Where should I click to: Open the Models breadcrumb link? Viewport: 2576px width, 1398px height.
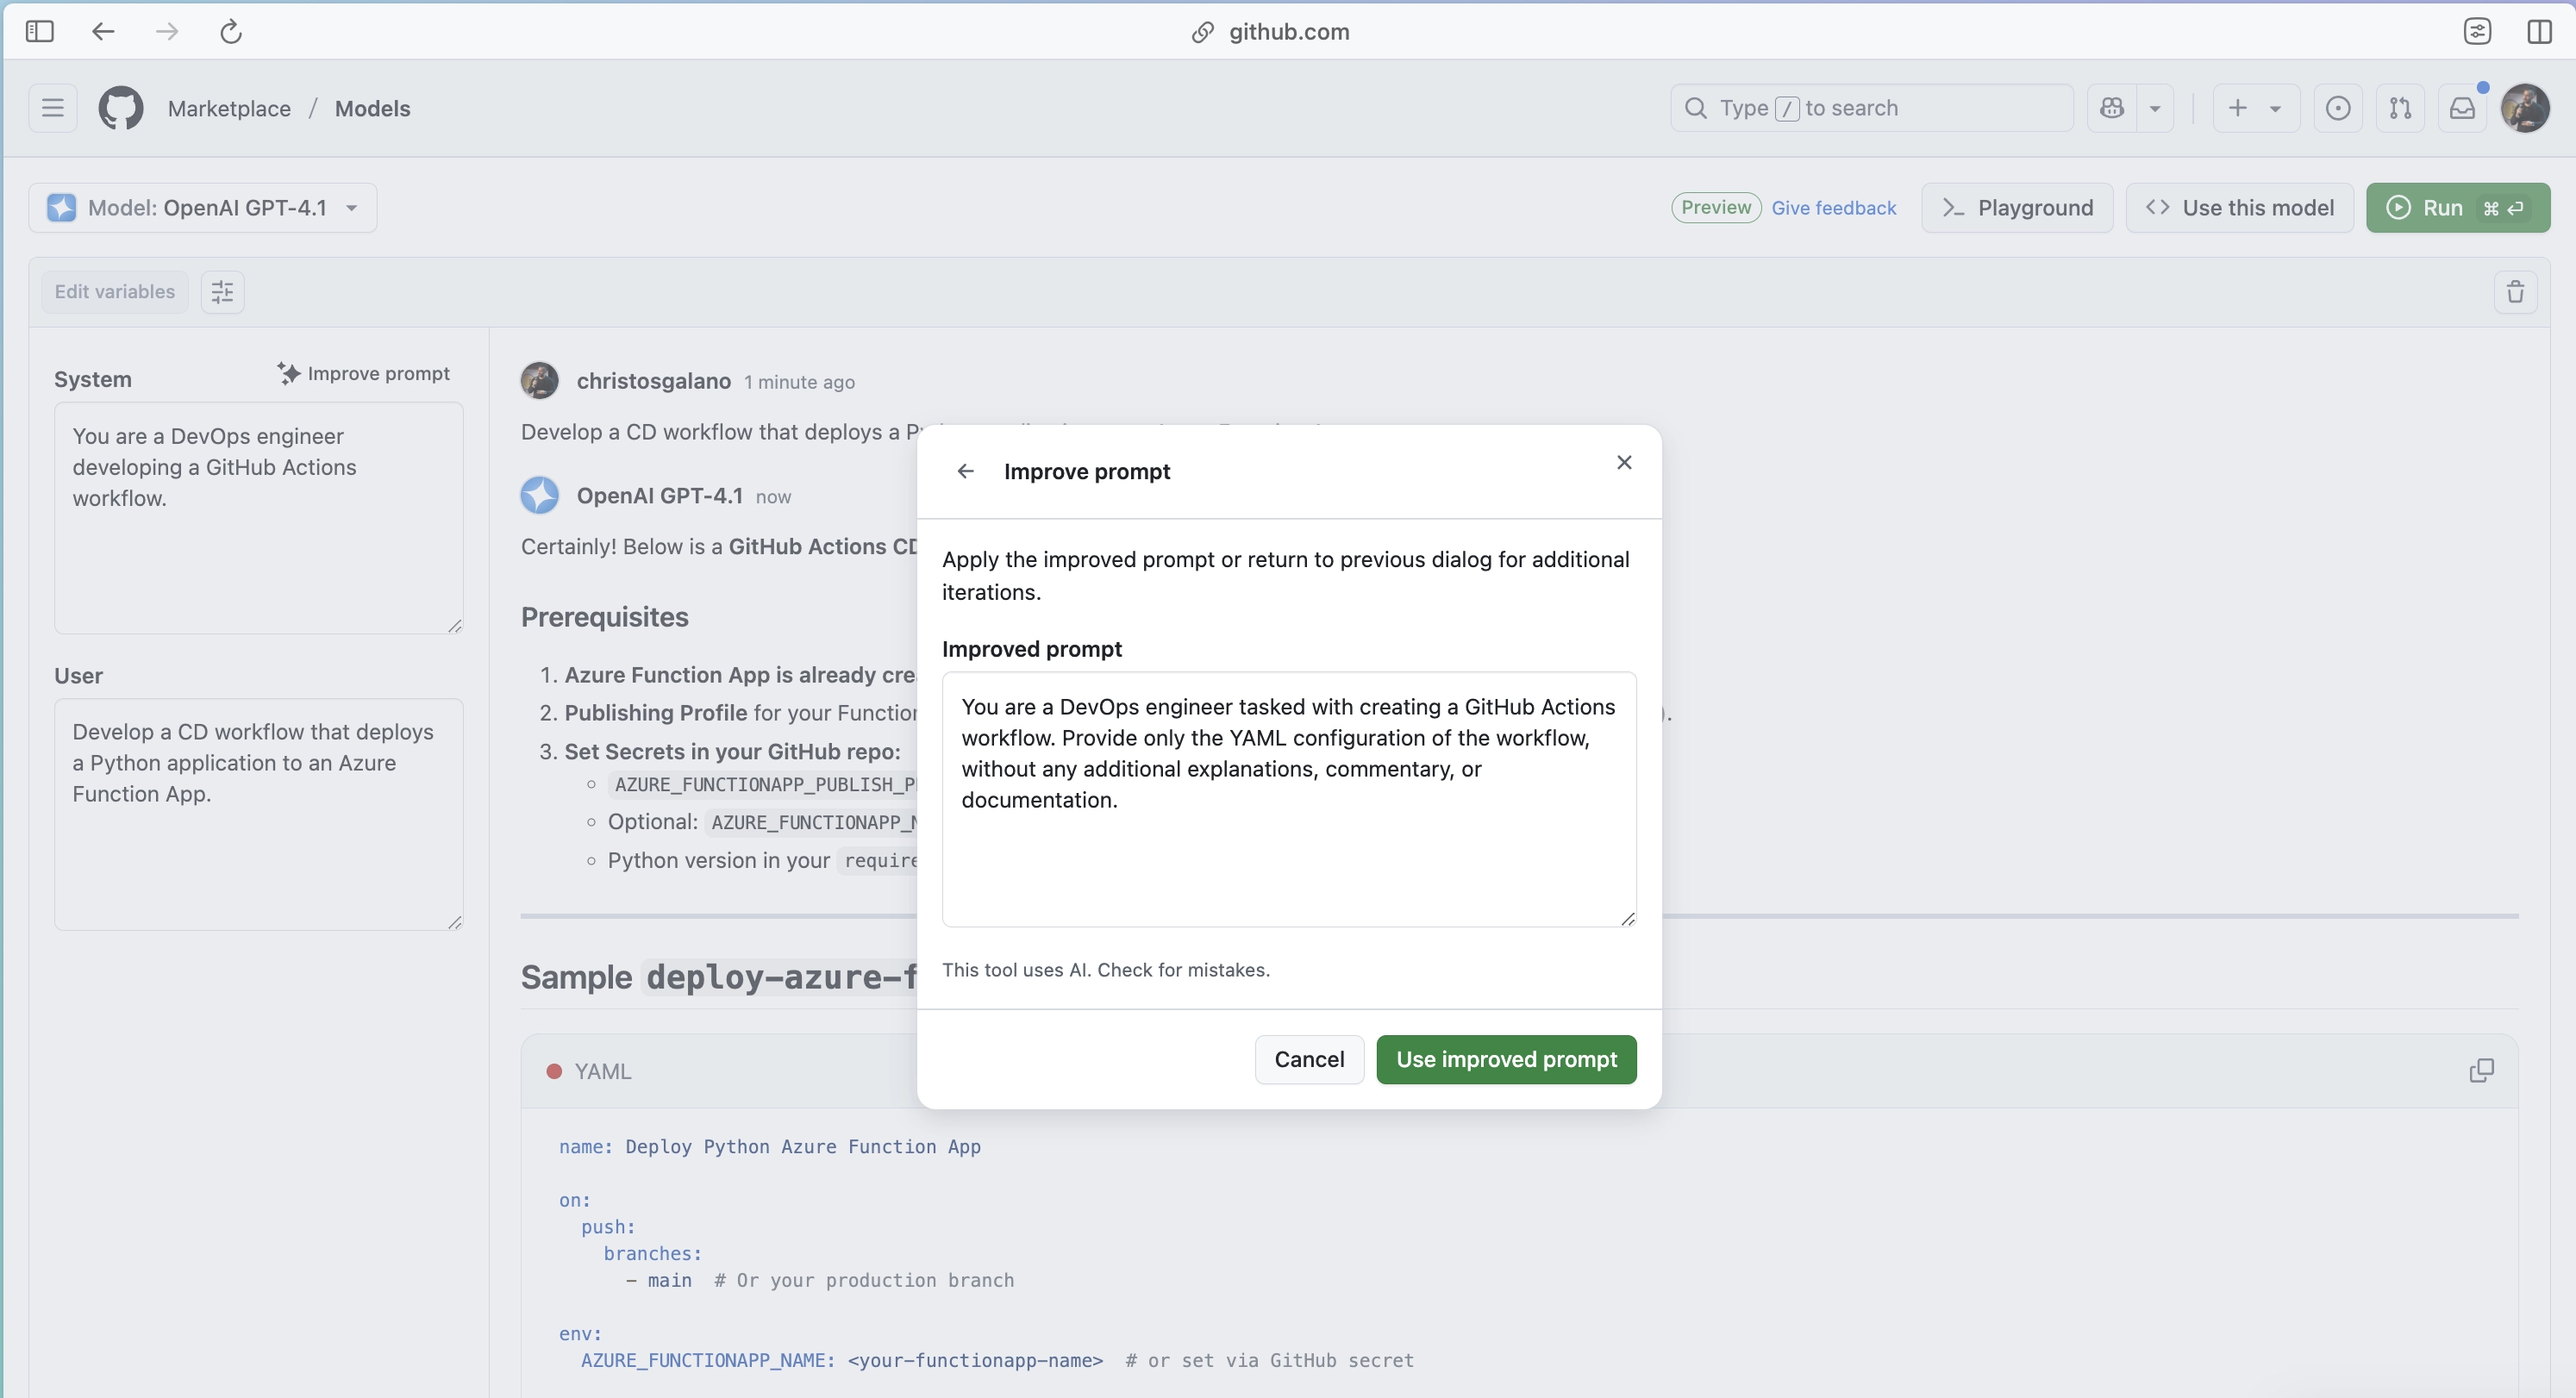click(372, 108)
